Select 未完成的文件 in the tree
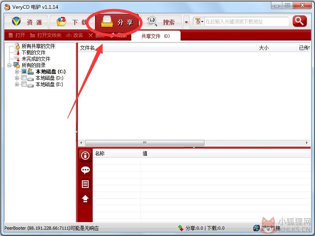Image resolution: width=315 pixels, height=236 pixels. (36, 59)
